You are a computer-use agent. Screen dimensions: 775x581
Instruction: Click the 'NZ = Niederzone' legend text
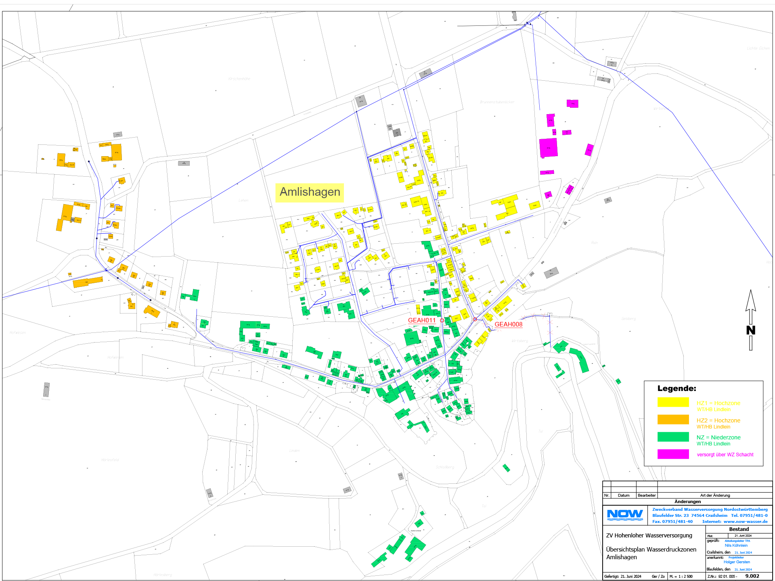point(718,437)
